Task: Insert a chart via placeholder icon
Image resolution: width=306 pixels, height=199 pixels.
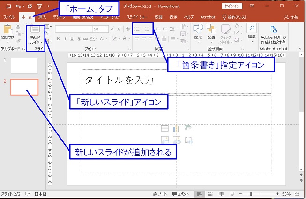Action: pyautogui.click(x=176, y=128)
